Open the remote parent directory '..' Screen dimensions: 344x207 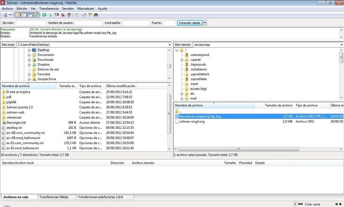(180, 111)
